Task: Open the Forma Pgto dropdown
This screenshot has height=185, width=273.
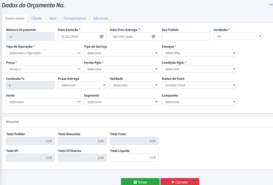Action: (121, 69)
